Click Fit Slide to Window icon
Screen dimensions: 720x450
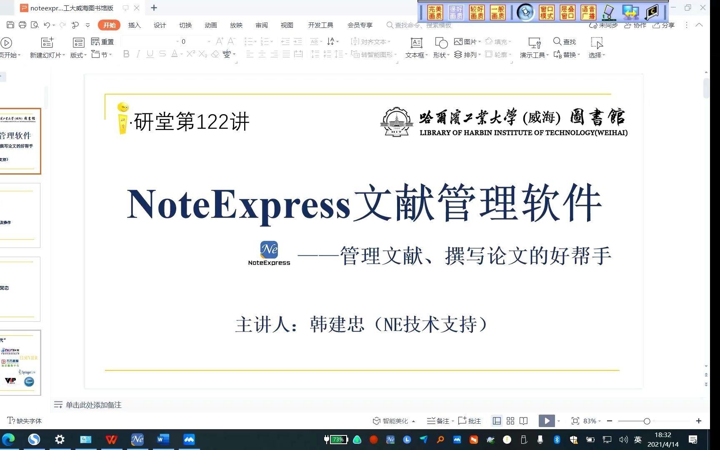pyautogui.click(x=575, y=421)
